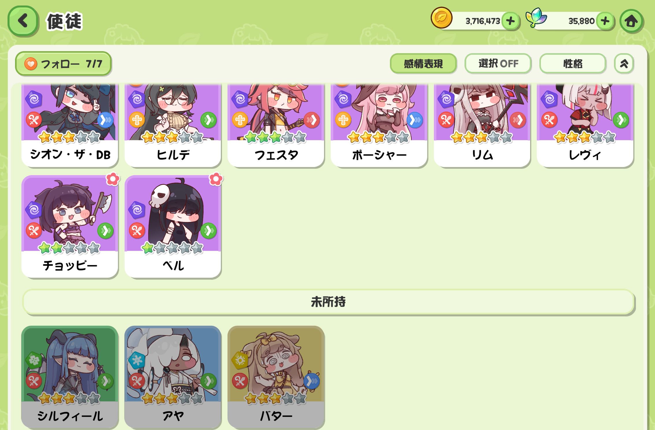Screen dimensions: 655x430
Task: Tap the gold coin currency icon
Action: 441,18
